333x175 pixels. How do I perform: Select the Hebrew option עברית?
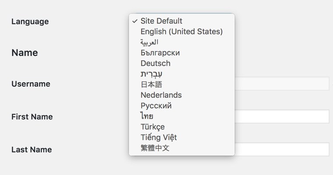152,74
